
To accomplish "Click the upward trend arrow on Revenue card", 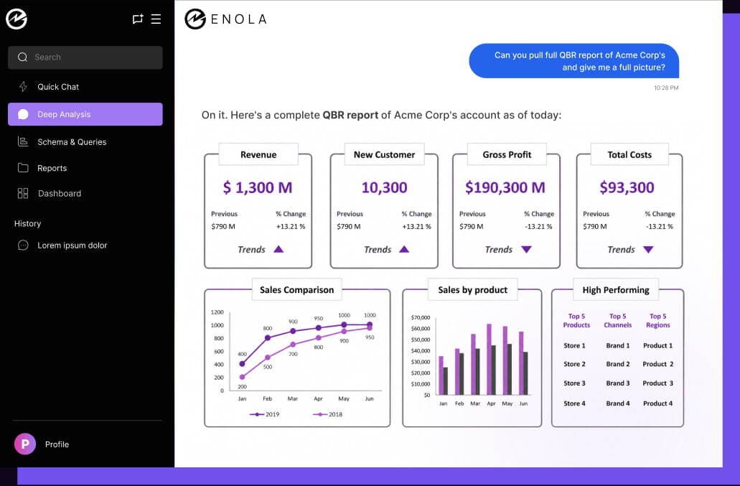I will tap(278, 249).
